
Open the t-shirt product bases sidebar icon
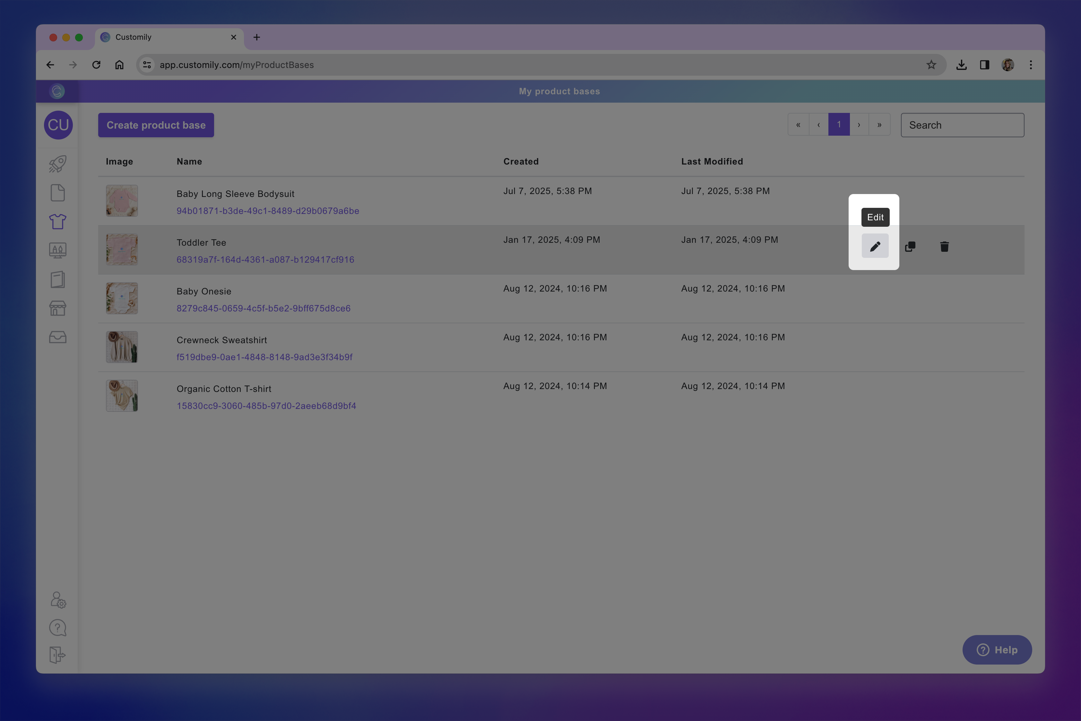pyautogui.click(x=57, y=221)
